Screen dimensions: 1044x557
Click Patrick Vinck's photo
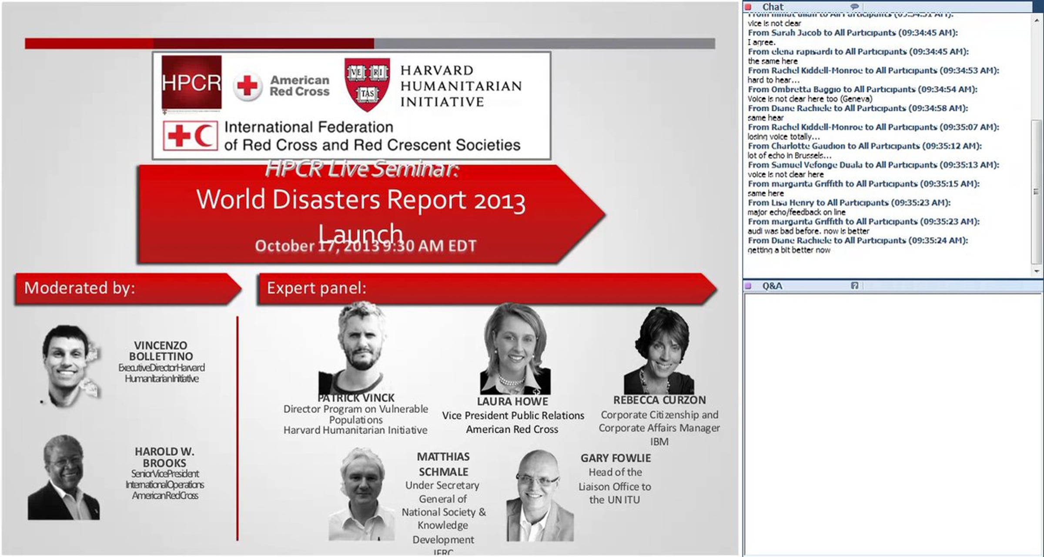[x=357, y=349]
